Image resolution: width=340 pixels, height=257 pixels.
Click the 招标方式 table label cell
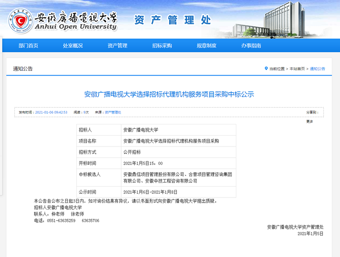coord(99,152)
